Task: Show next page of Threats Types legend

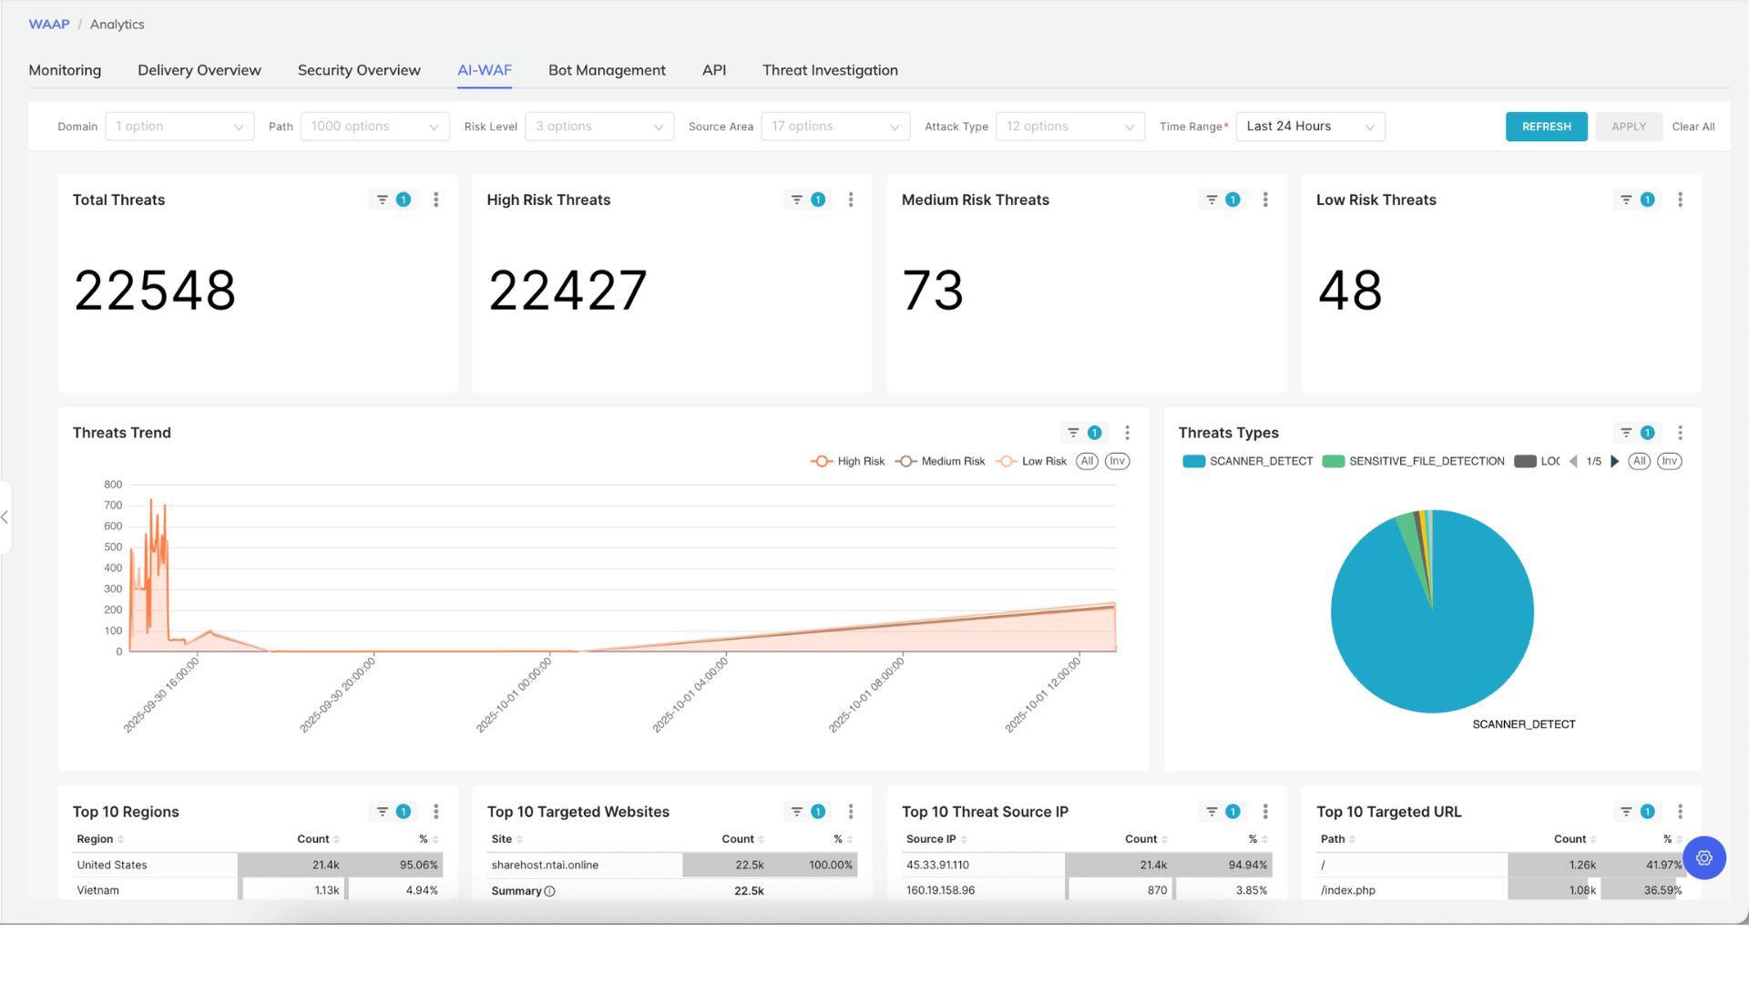Action: pyautogui.click(x=1615, y=461)
